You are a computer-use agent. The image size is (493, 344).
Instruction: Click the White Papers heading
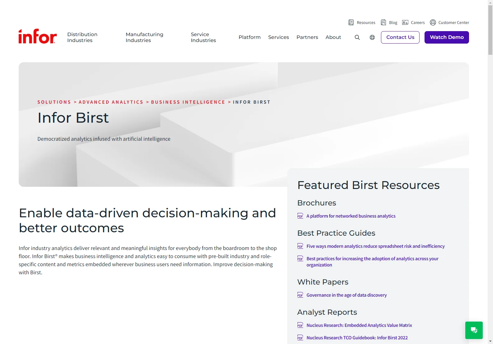click(323, 282)
